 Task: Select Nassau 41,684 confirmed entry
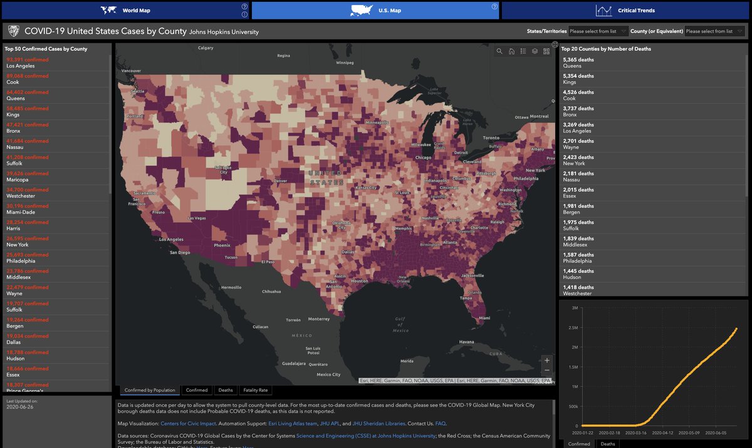[56, 144]
